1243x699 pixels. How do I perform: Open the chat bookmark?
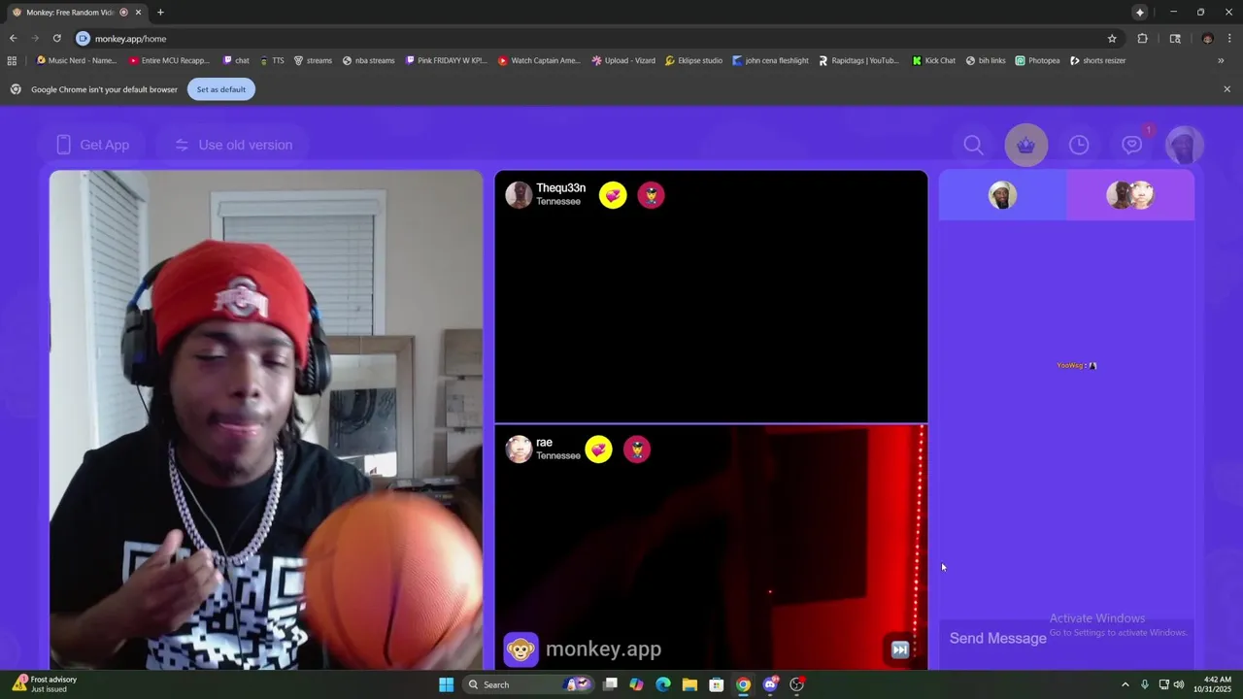tap(236, 60)
